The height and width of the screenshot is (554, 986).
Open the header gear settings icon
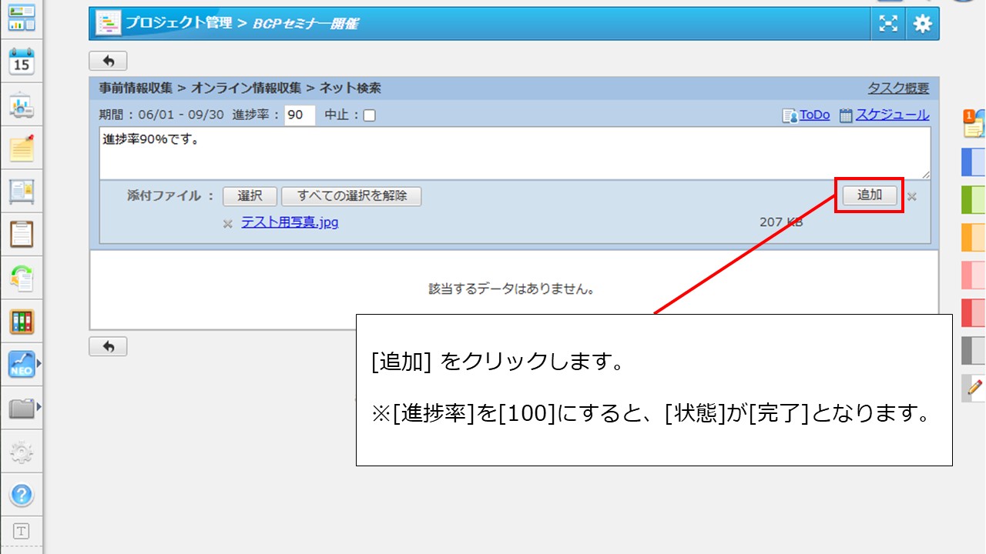[922, 24]
